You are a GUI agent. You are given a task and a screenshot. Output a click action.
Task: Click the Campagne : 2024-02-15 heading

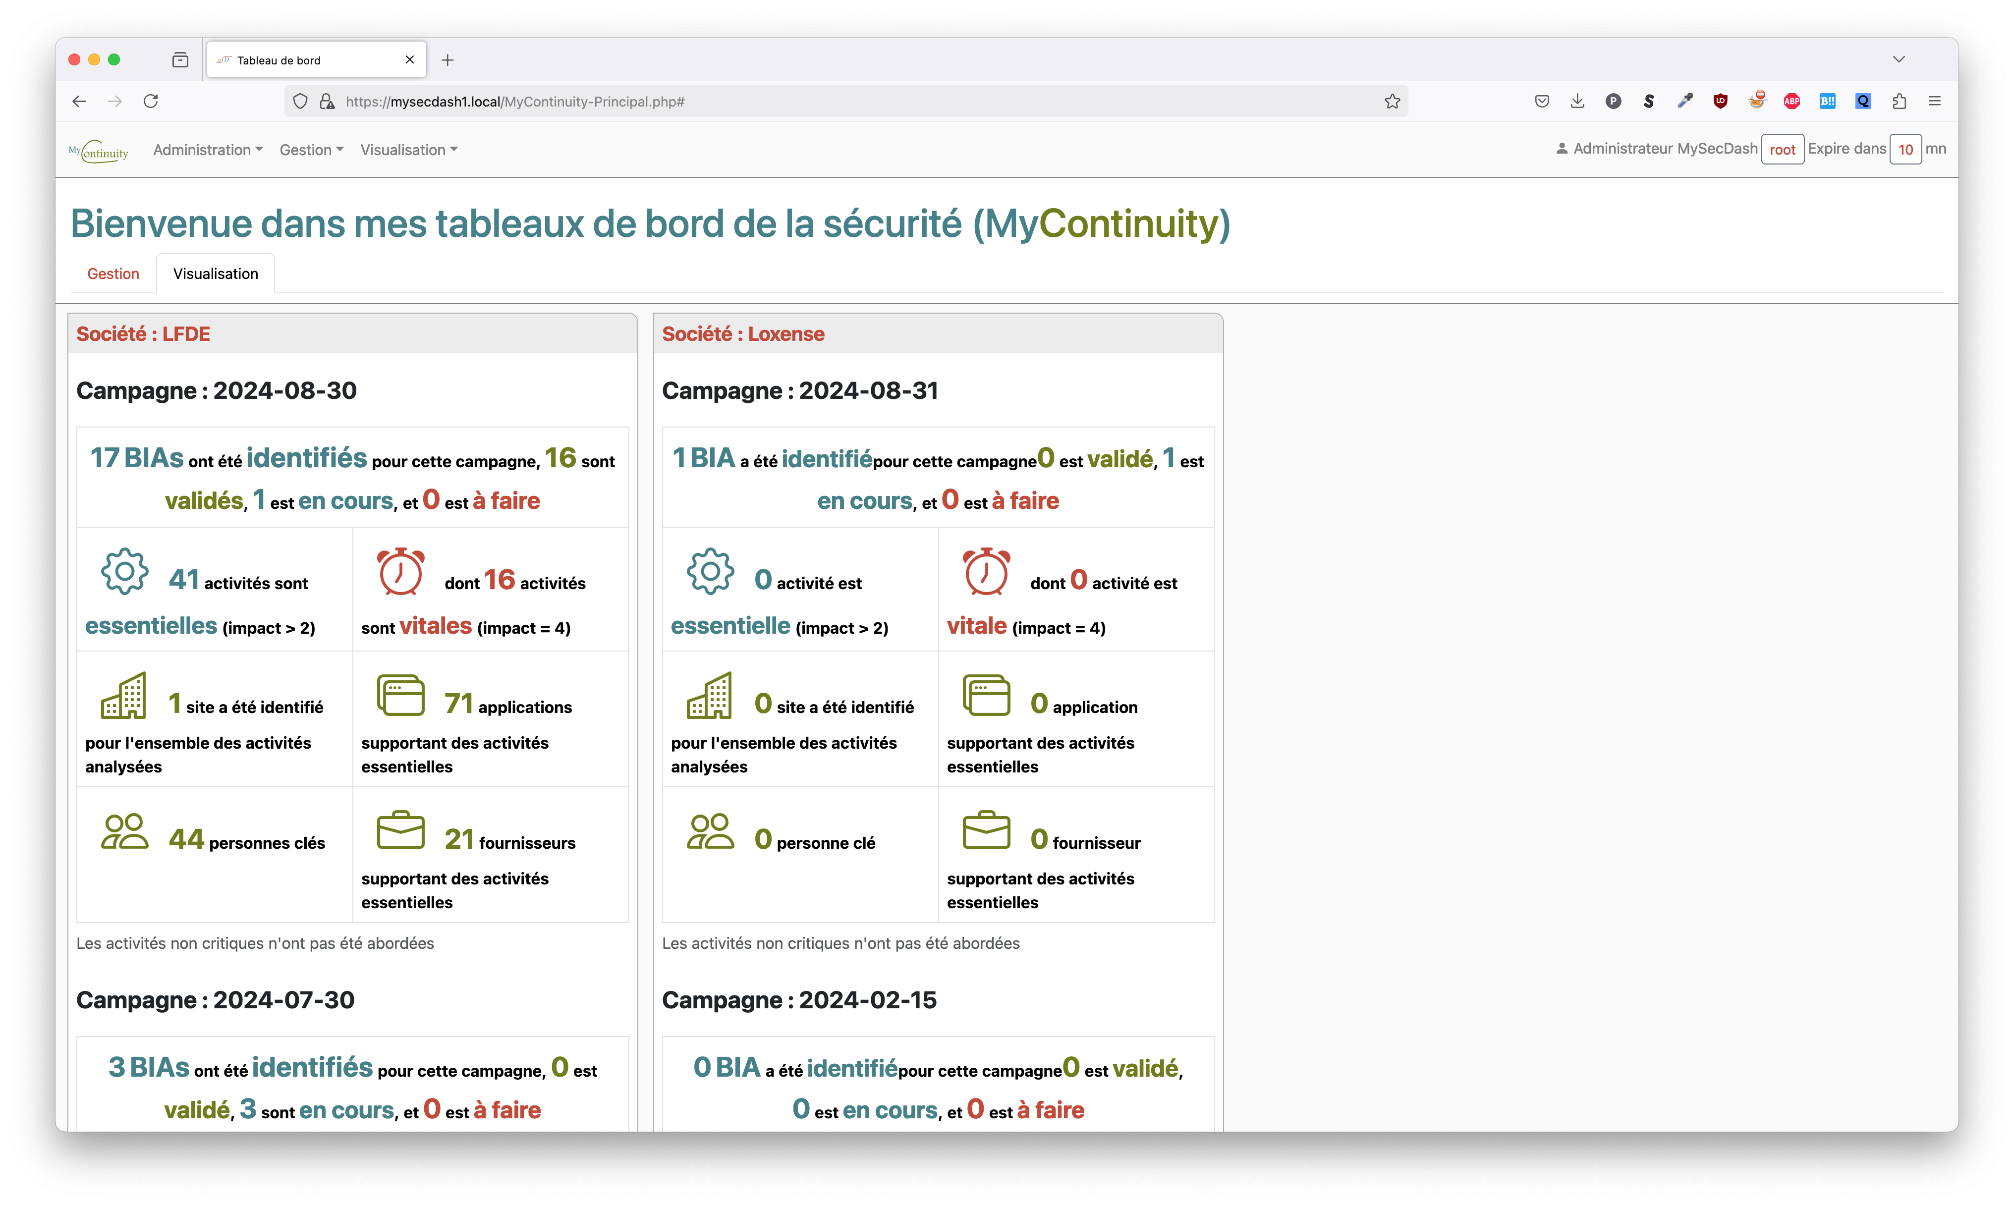(x=799, y=1000)
